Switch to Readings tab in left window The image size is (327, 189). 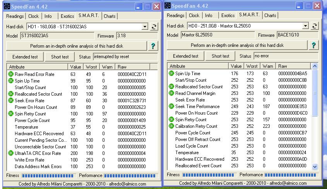(15, 16)
